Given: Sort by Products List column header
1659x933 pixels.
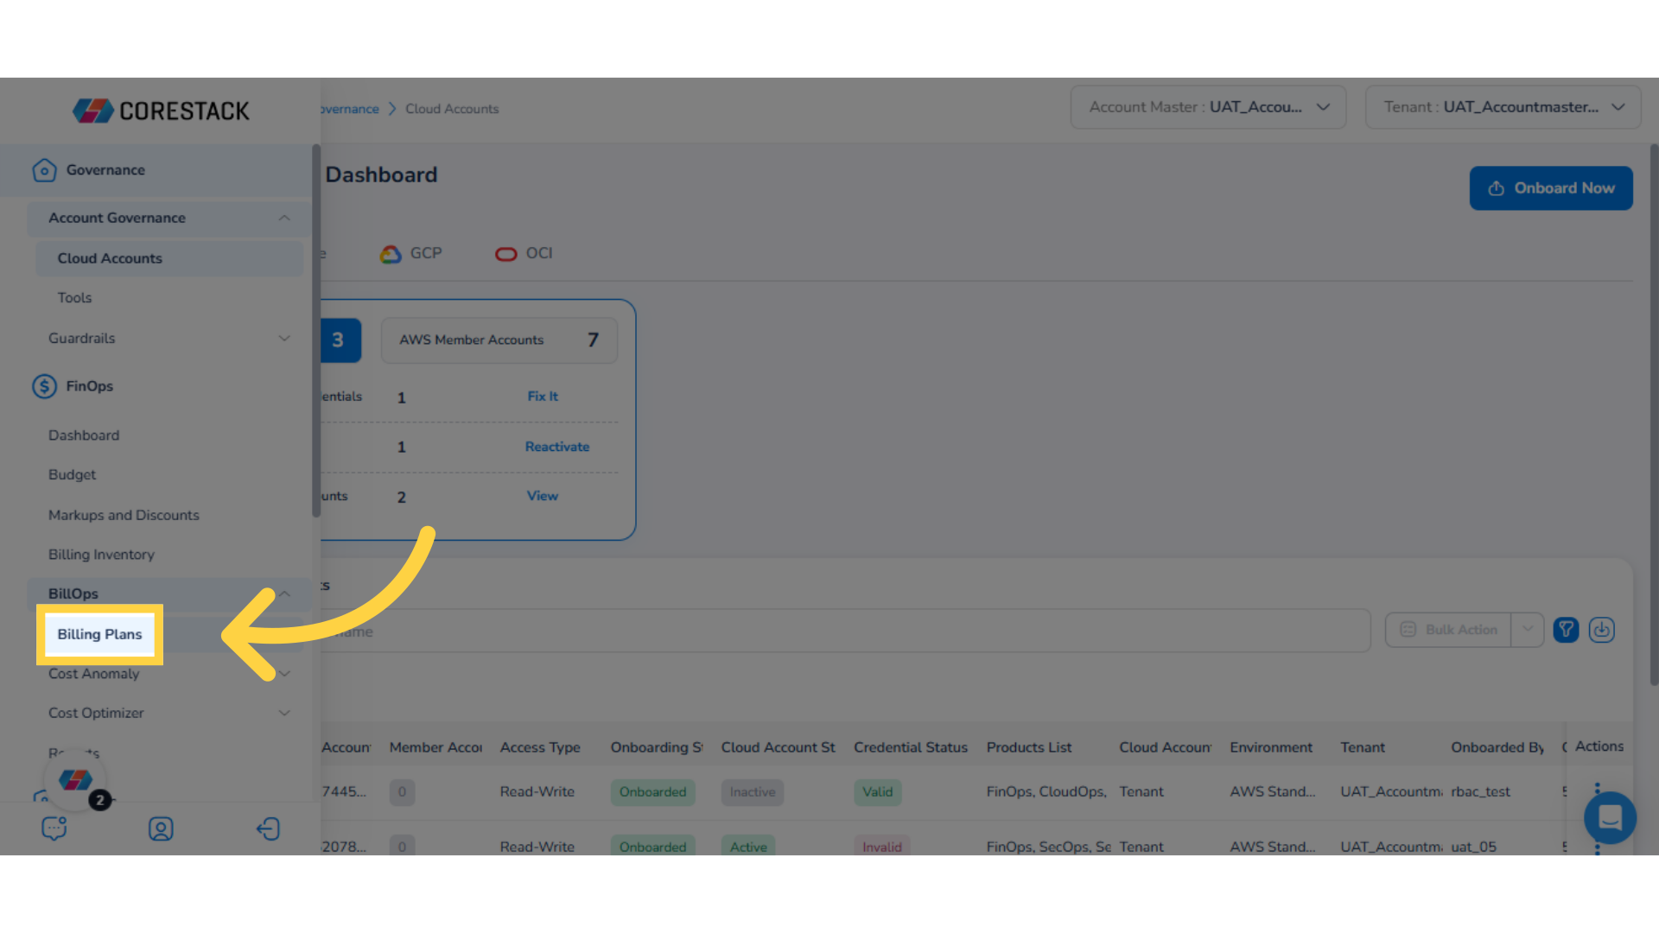Looking at the screenshot, I should (x=1029, y=747).
